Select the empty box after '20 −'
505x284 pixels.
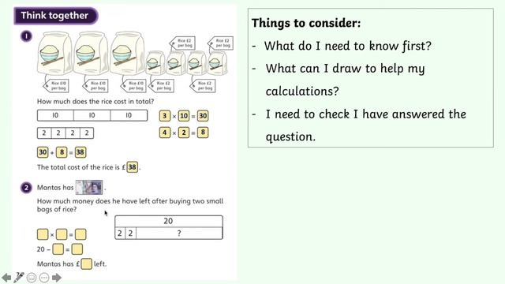tap(58, 249)
